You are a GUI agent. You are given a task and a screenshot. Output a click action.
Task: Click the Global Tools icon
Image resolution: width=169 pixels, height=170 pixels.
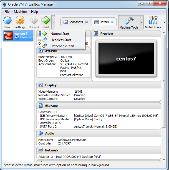pyautogui.click(x=153, y=20)
